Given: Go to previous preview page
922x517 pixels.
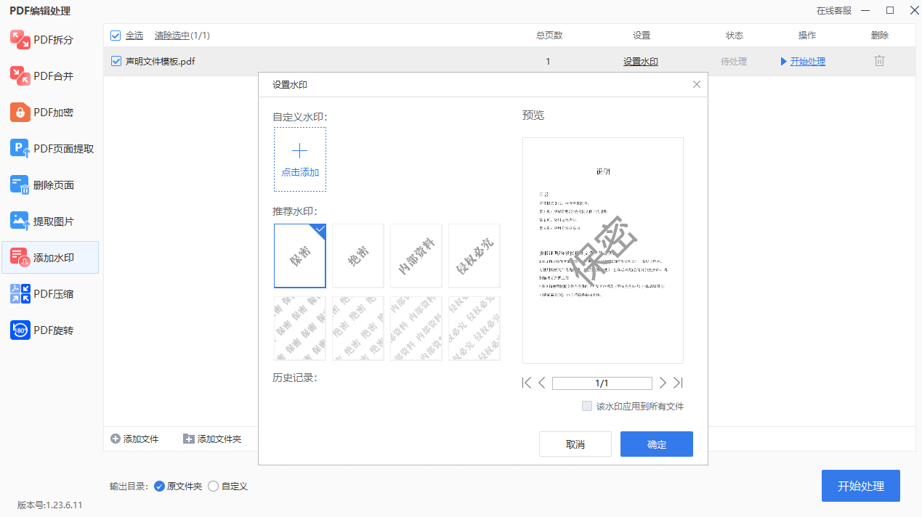Looking at the screenshot, I should 542,383.
